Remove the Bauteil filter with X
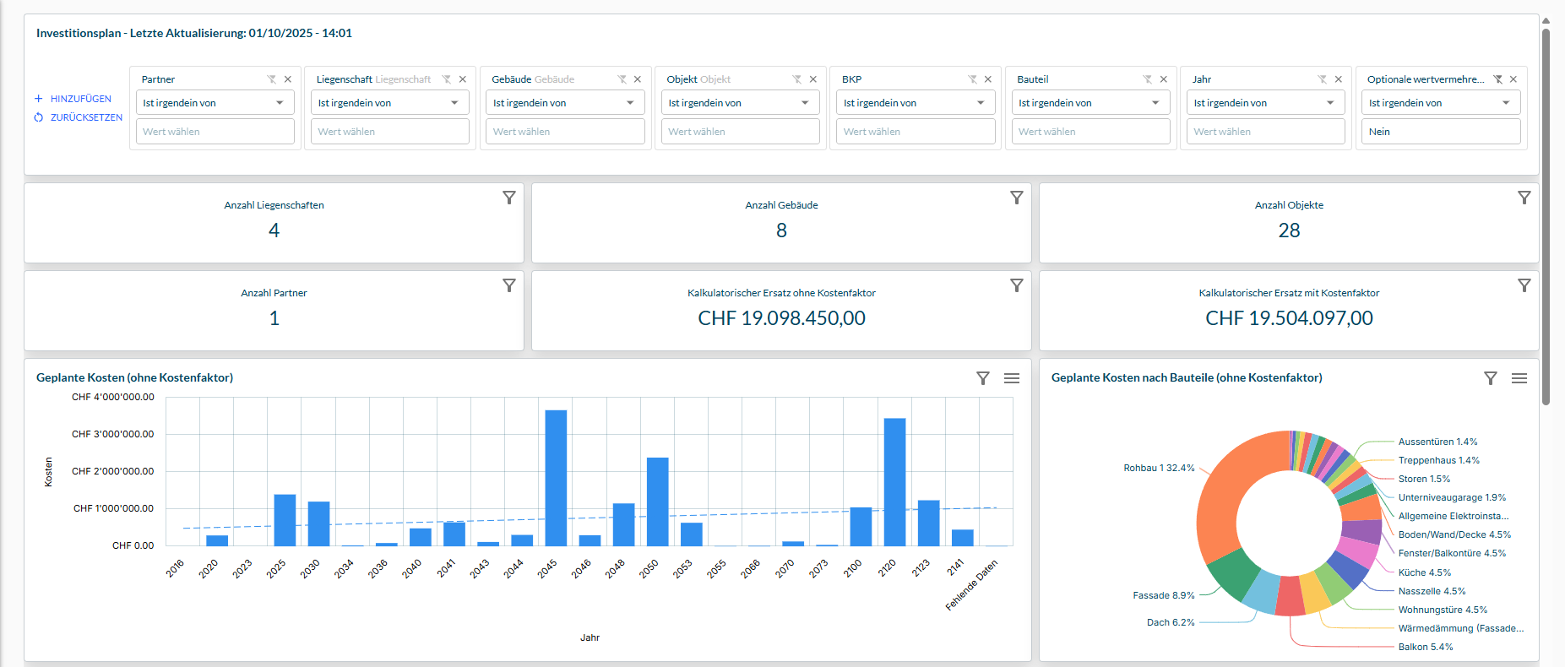Viewport: 1565px width, 667px height. click(x=1163, y=79)
